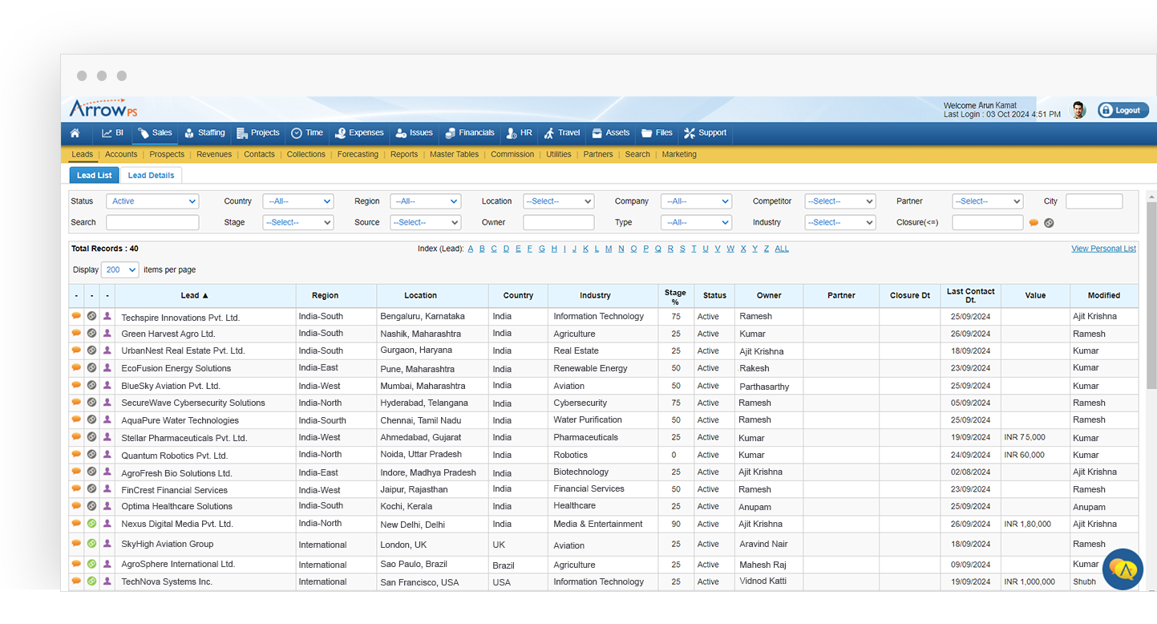Open the Prospects submenu
Screen dimensions: 1157x624
pos(167,154)
